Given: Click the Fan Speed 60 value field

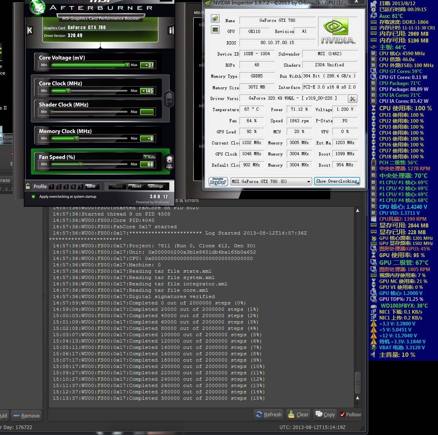Looking at the screenshot, I should point(147,164).
